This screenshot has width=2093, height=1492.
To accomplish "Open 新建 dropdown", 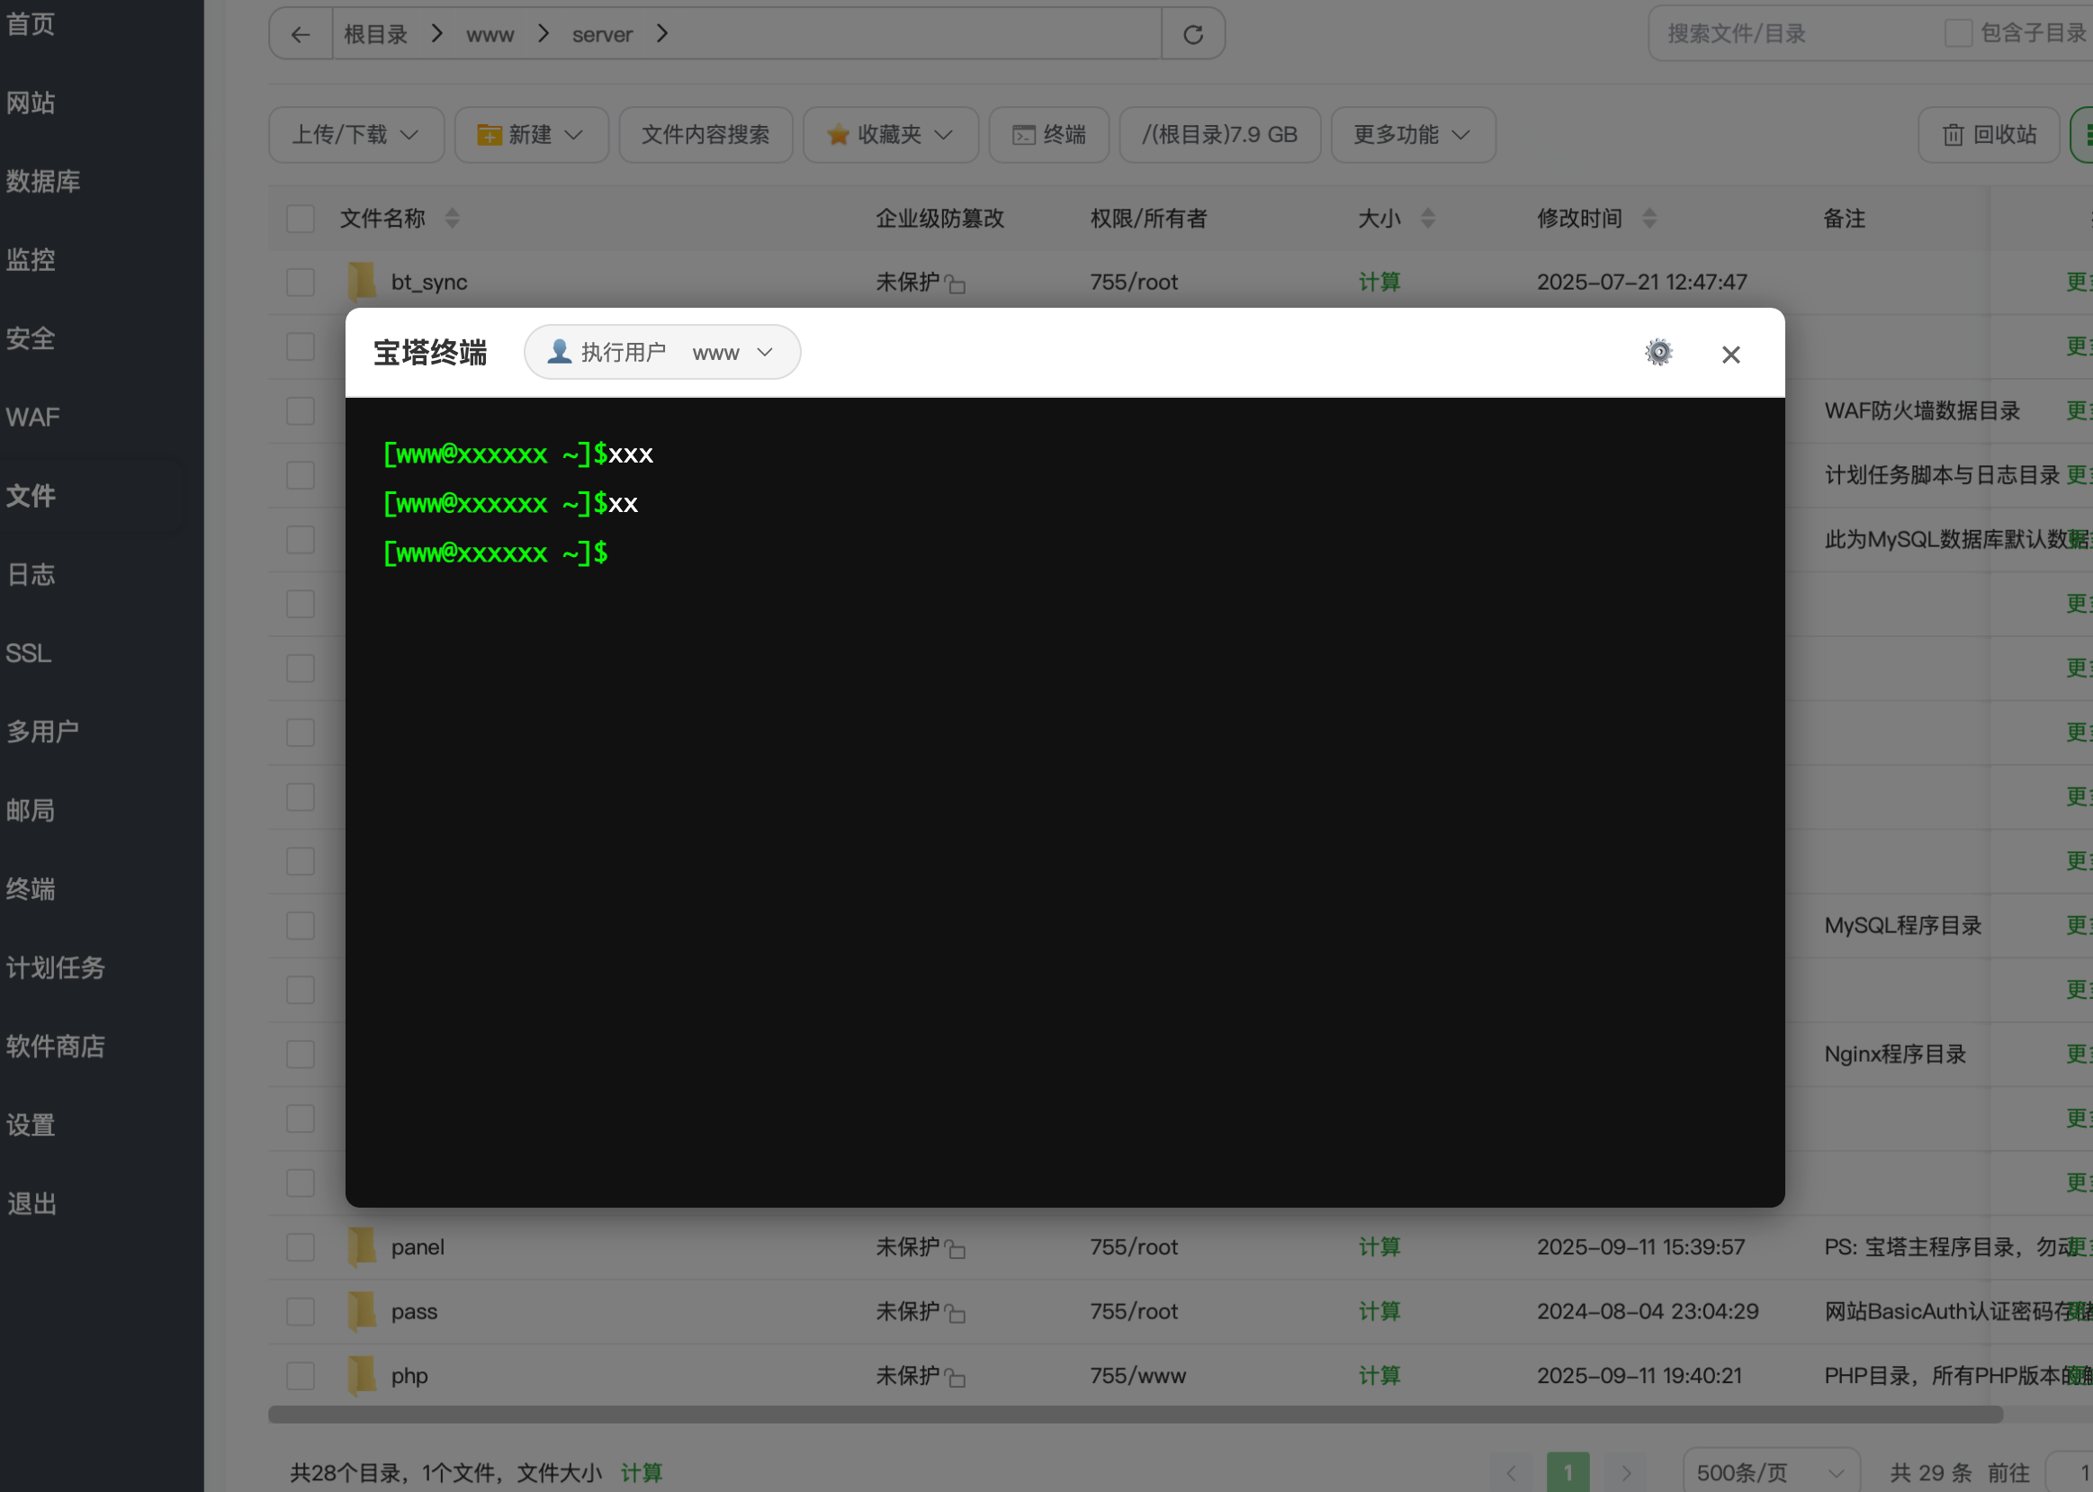I will (532, 135).
